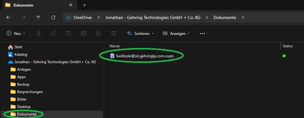The width and height of the screenshot is (304, 118).
Task: Click the Copy icon in toolbar
Action: coord(54,33)
